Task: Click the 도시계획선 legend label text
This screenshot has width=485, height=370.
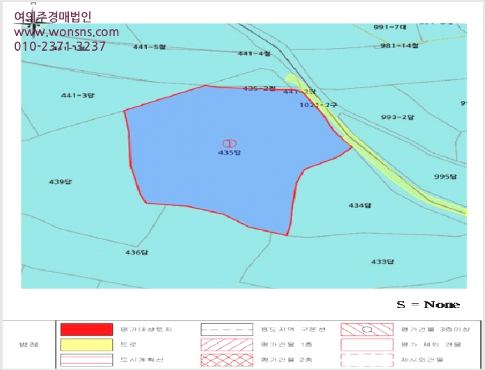Action: click(142, 360)
